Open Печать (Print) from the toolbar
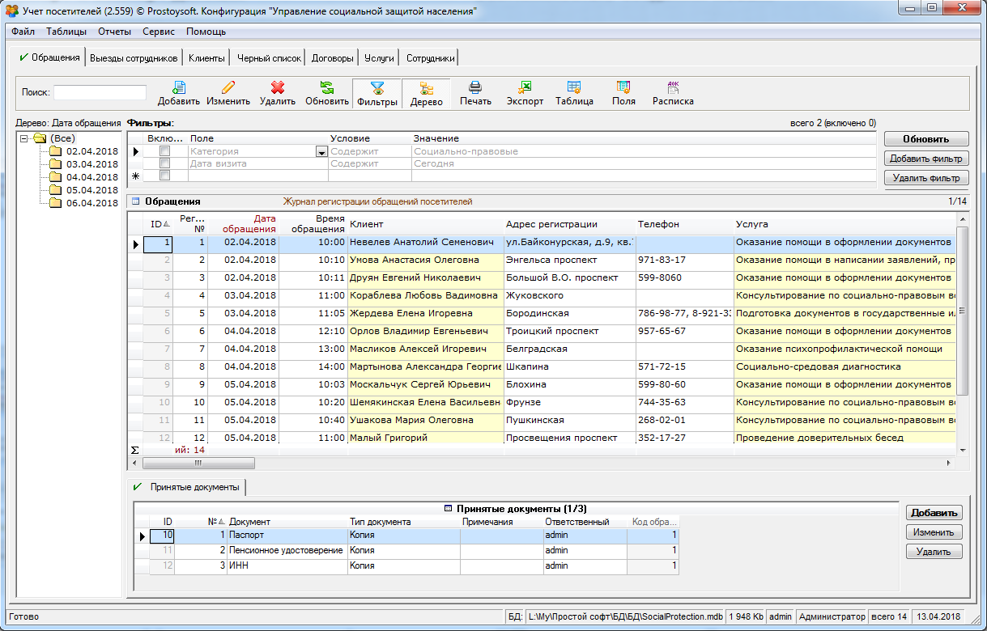Image resolution: width=987 pixels, height=631 pixels. pos(475,88)
